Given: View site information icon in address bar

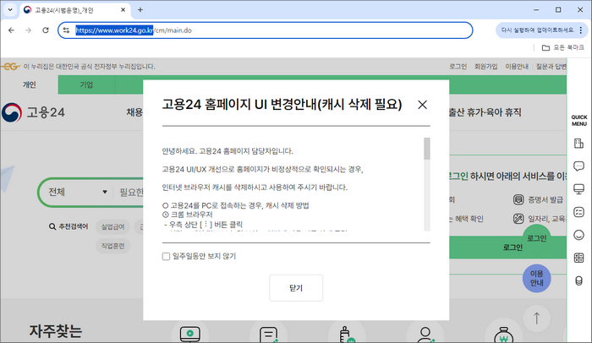Looking at the screenshot, I should point(67,30).
